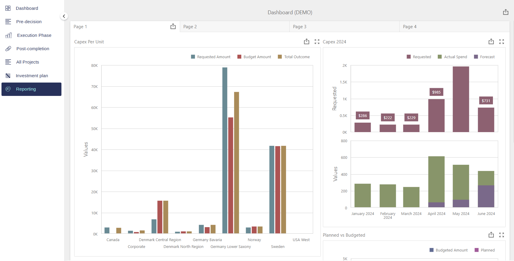
Task: Click the Pre-decision sidebar icon
Action: 8,22
